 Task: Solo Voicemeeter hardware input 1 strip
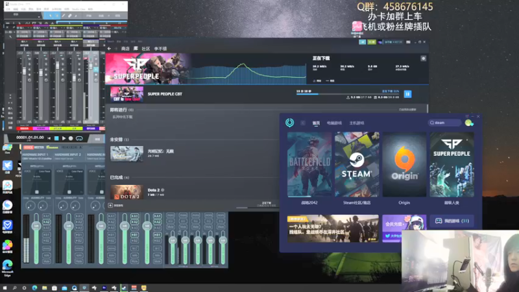pos(46,255)
